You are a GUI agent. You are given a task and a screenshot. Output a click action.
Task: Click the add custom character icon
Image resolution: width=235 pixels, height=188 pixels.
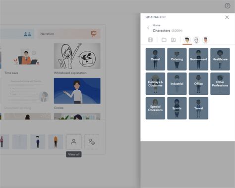tap(92, 142)
